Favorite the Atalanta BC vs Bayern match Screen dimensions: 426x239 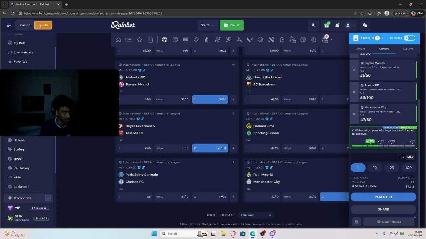[x=233, y=65]
